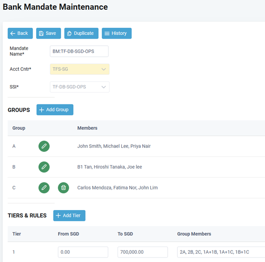Click the Members column header
Image resolution: width=265 pixels, height=262 pixels.
87,128
